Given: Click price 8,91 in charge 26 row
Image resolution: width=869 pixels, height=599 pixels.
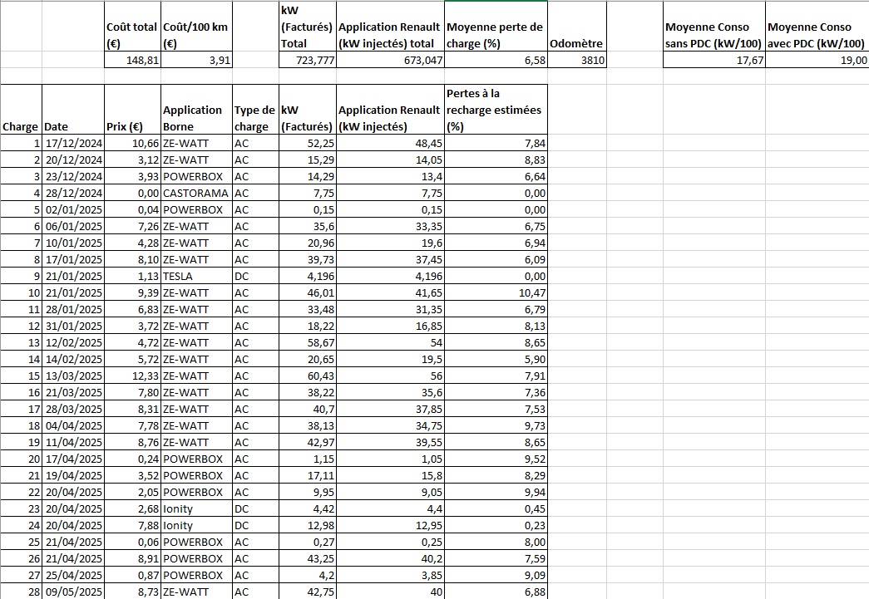Looking at the screenshot, I should click(132, 558).
